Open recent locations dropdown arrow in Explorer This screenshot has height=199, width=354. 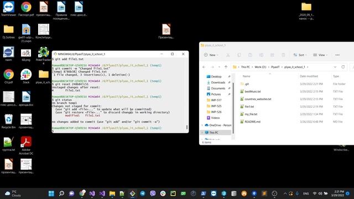pyautogui.click(x=219, y=67)
